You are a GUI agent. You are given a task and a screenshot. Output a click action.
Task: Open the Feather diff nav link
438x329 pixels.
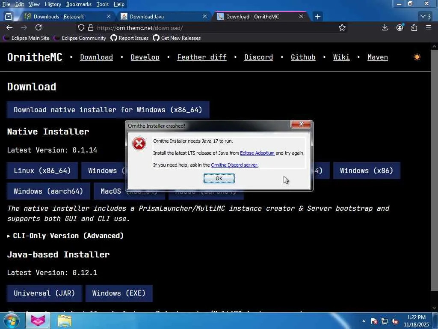pos(202,57)
